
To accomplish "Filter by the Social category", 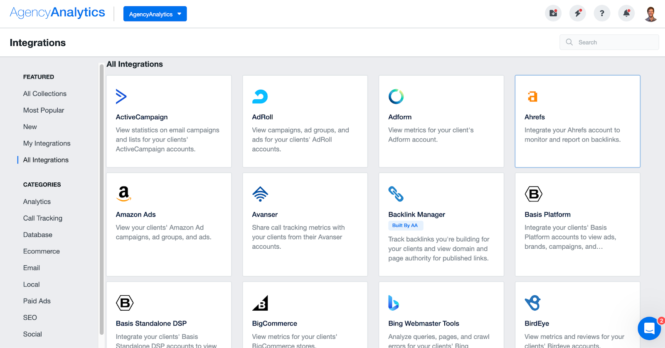I will (x=32, y=334).
